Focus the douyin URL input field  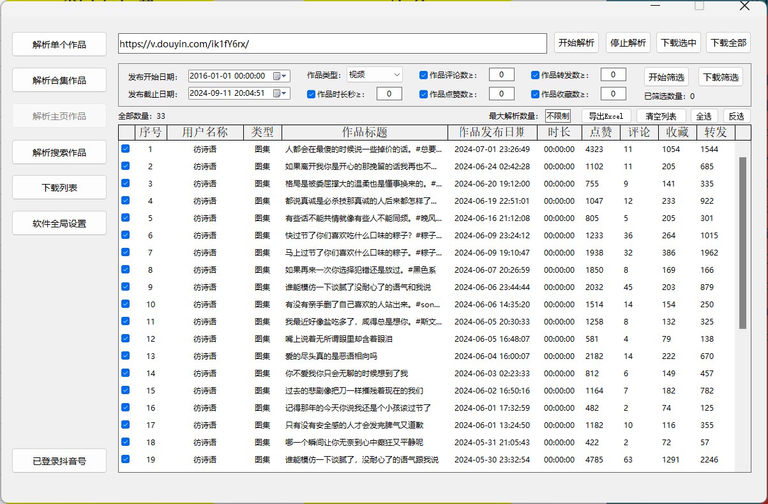tap(333, 43)
